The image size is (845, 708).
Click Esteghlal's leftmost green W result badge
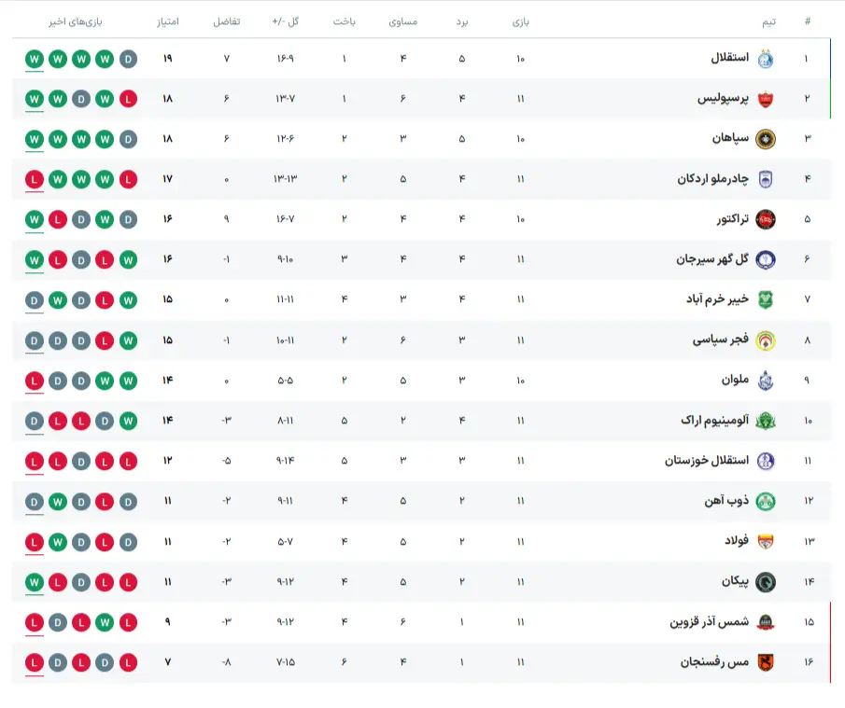[35, 59]
